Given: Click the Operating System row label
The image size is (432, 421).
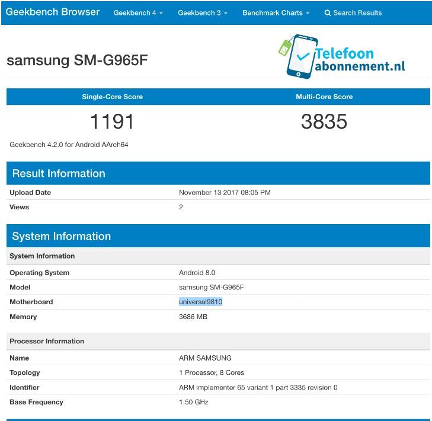Looking at the screenshot, I should (39, 273).
